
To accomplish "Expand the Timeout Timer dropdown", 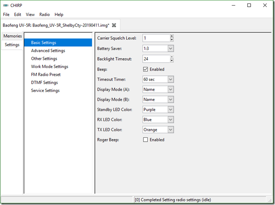I will (x=170, y=79).
